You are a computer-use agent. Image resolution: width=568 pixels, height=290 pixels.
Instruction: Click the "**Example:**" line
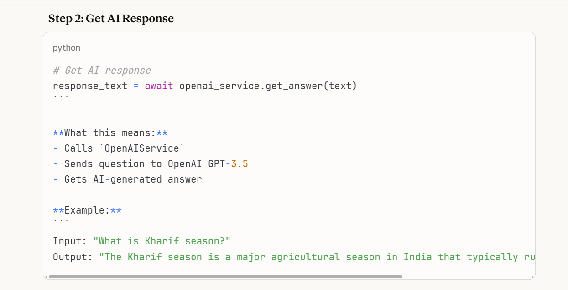click(87, 210)
